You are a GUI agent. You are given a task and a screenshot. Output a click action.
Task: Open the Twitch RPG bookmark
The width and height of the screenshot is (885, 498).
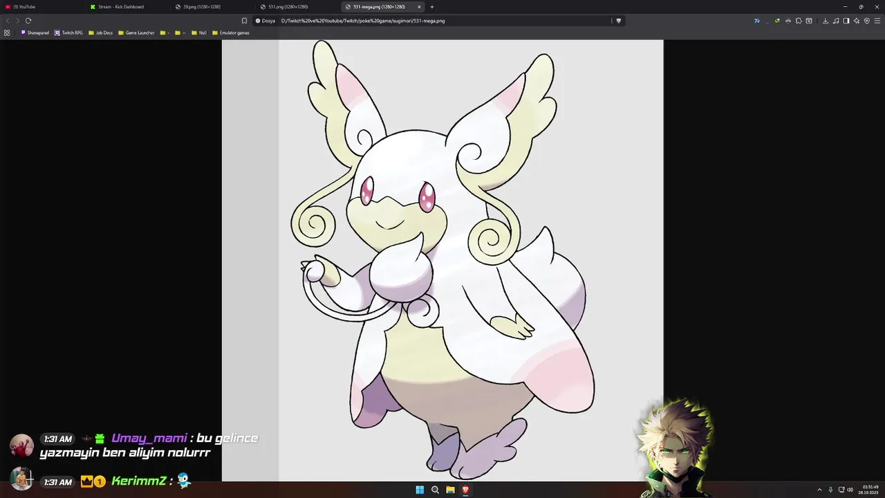[x=68, y=33]
